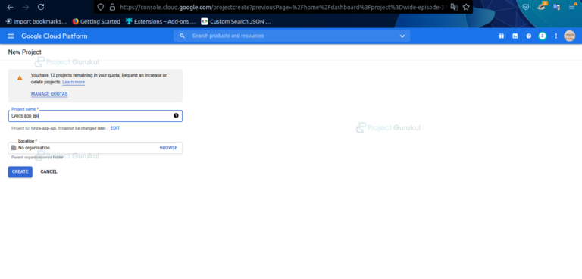Open the MANAGE QUOTAS link

[x=49, y=94]
